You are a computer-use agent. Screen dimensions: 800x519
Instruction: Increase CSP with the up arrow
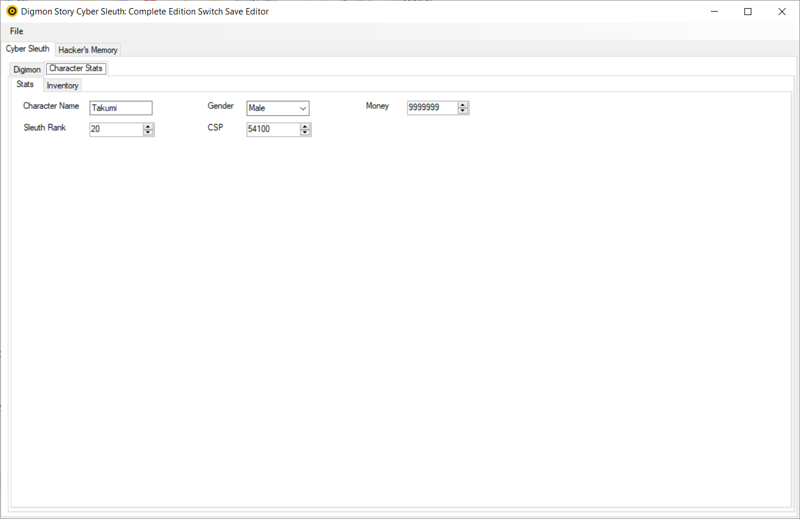click(305, 126)
